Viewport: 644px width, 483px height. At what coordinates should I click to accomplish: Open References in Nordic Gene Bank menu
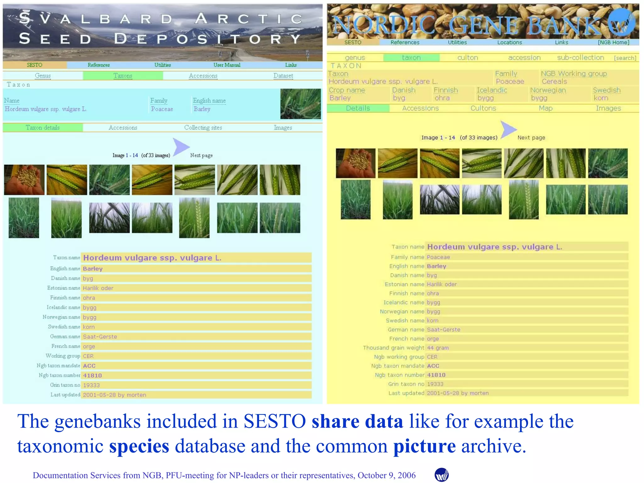[405, 42]
